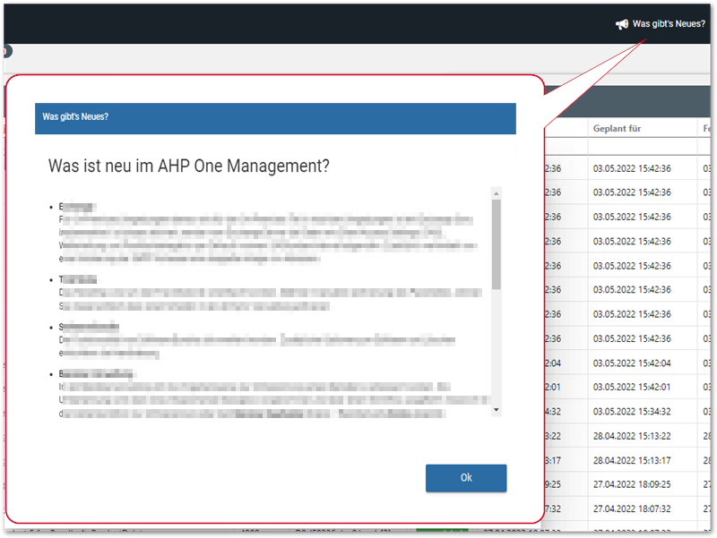The height and width of the screenshot is (538, 717).
Task: Select the cell "03.05.2022 15:42:04"
Action: [632, 363]
